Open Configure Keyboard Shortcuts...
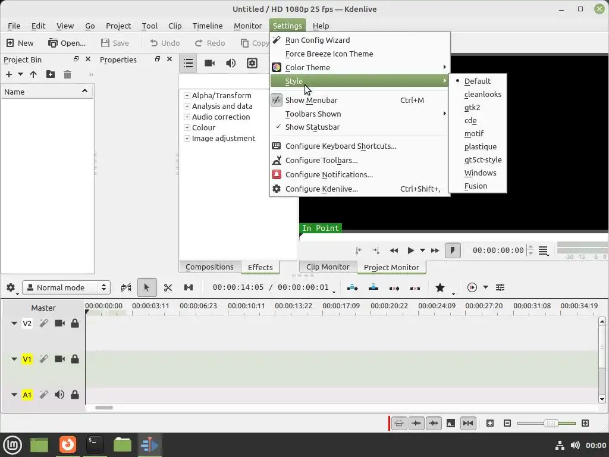Screen dimensions: 609x457 tap(360, 146)
